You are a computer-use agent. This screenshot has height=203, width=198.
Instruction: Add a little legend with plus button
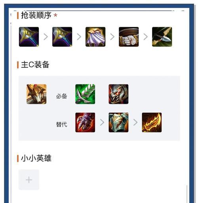pos(29,180)
